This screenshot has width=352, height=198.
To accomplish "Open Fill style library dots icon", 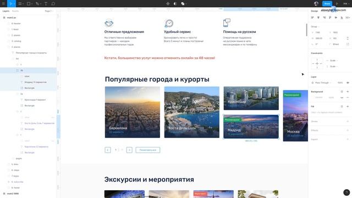I will pyautogui.click(x=342, y=106).
